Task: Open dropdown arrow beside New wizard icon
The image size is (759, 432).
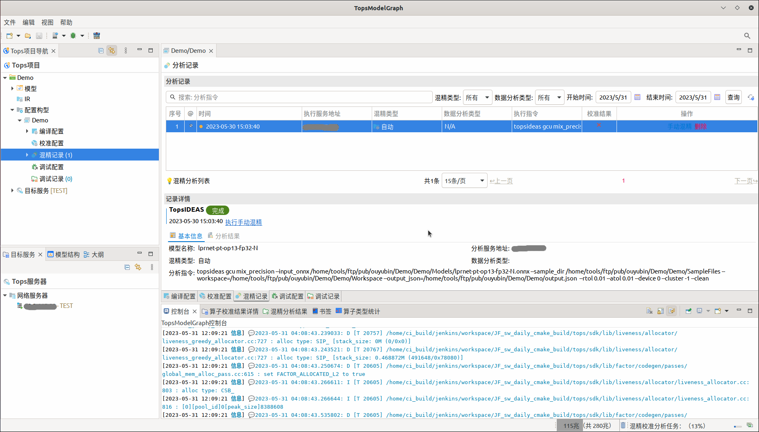Action: coord(18,36)
